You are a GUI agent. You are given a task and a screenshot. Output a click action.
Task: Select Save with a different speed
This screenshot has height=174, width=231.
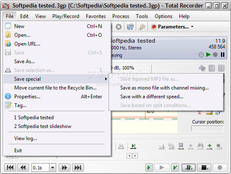click(x=166, y=97)
